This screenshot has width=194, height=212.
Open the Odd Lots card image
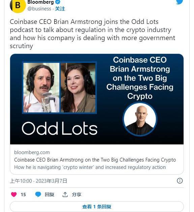point(97,99)
